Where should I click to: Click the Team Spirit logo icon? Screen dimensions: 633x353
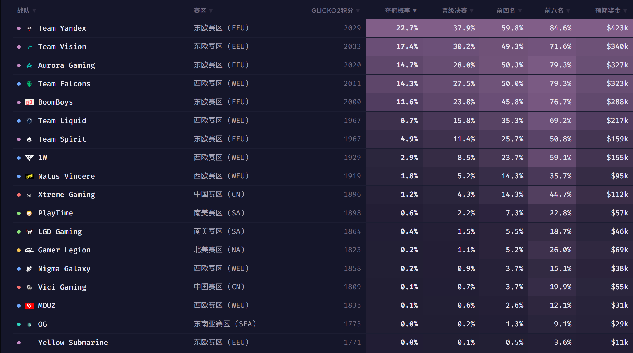pyautogui.click(x=29, y=139)
